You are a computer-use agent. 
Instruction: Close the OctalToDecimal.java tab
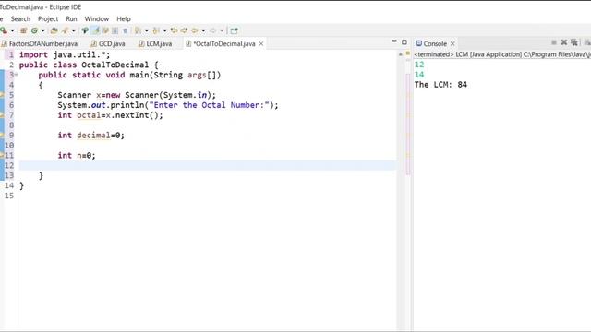261,43
